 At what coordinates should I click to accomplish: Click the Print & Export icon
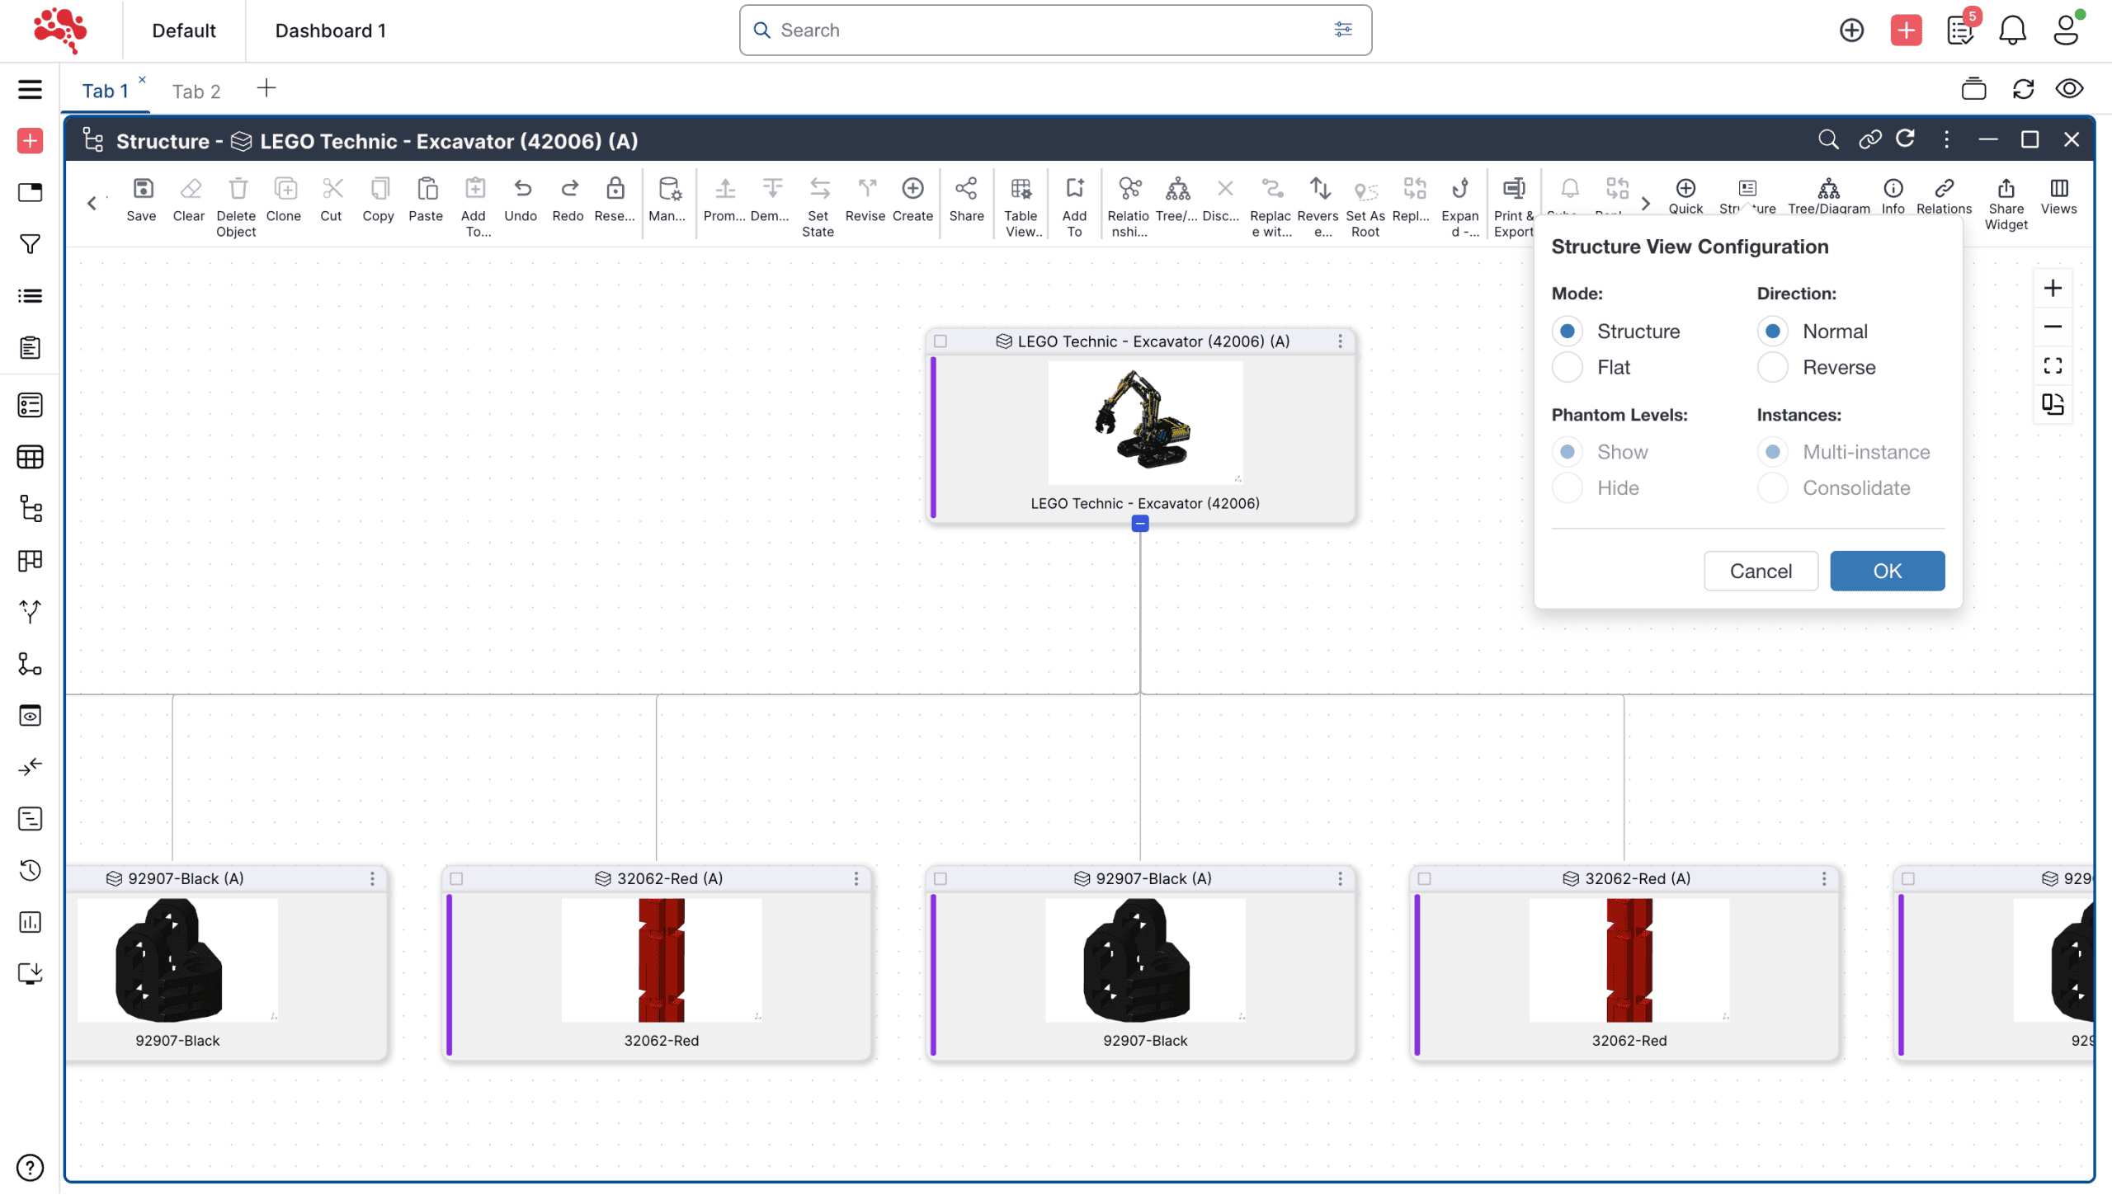point(1515,189)
